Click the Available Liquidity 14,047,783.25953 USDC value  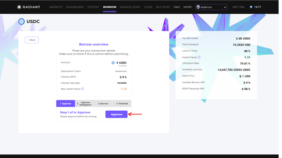point(234,70)
